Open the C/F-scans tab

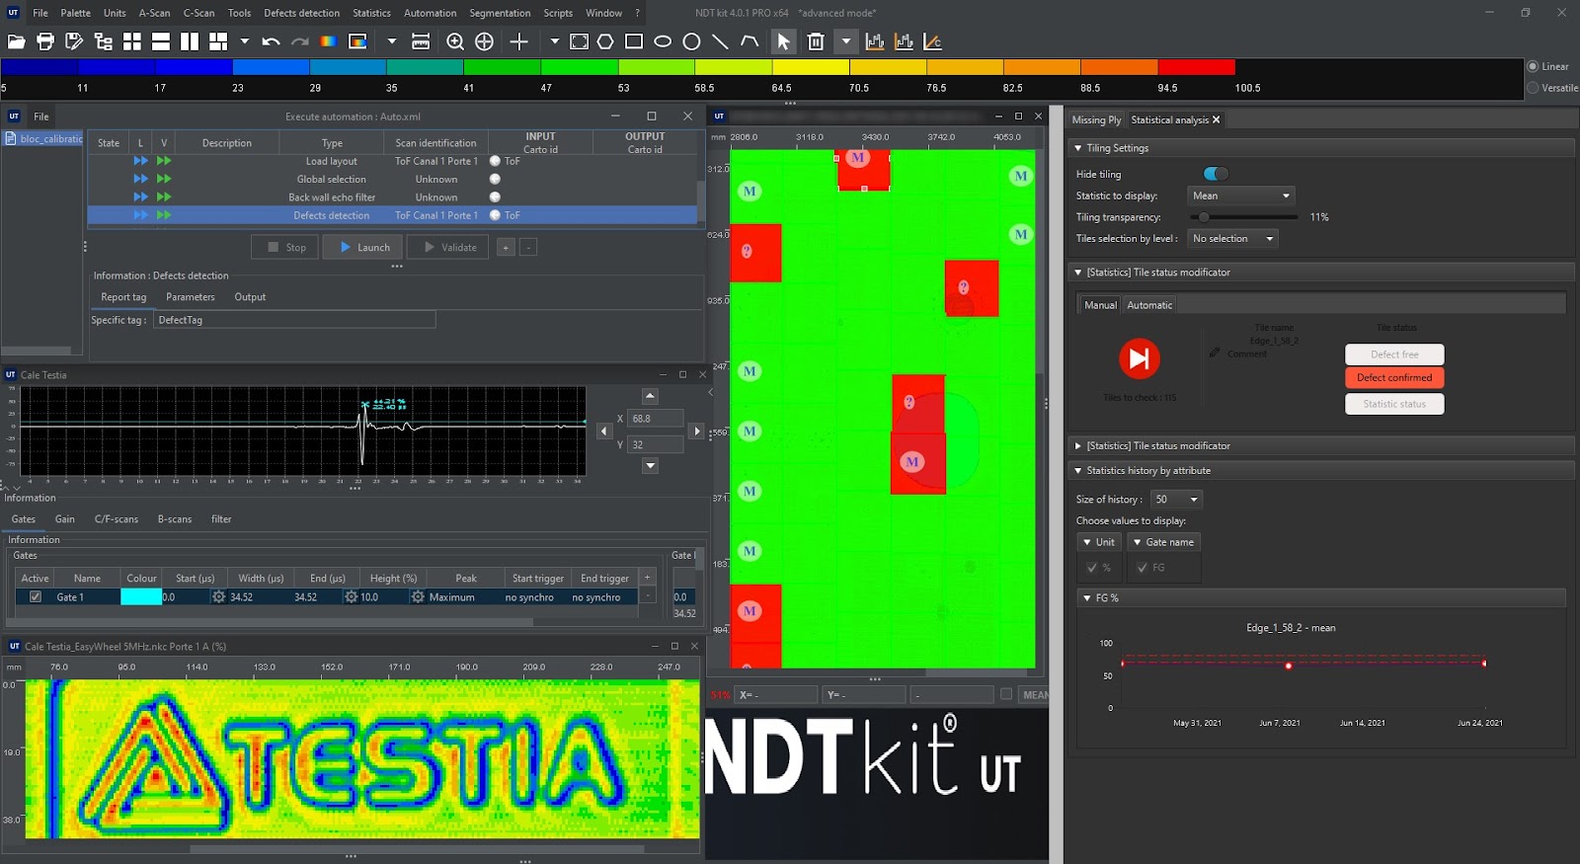coord(117,519)
